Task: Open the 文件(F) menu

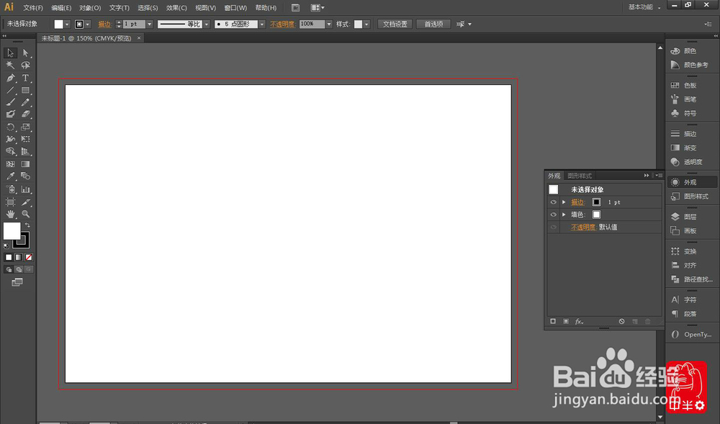Action: coord(33,8)
